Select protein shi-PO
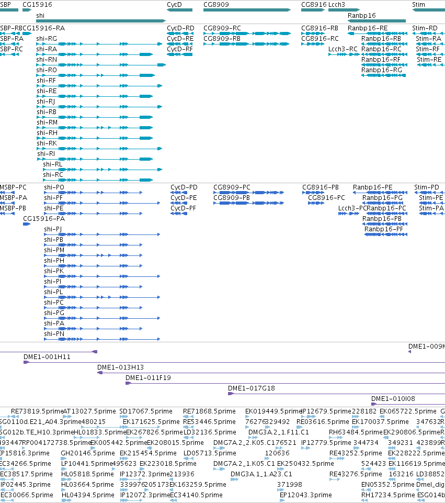This screenshot has width=445, height=503. tap(93, 193)
